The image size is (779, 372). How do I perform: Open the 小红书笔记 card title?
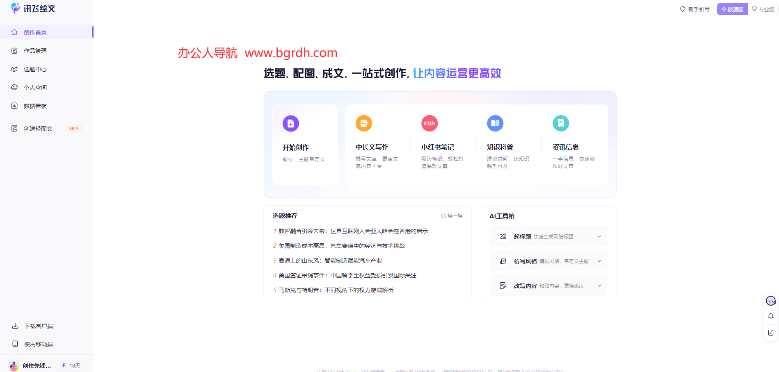coord(437,147)
